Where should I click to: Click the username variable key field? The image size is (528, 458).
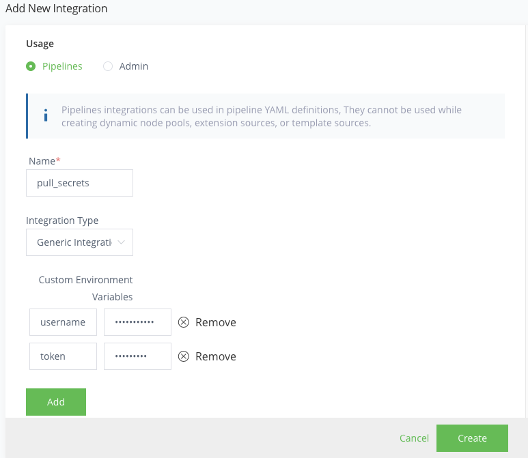(x=63, y=322)
